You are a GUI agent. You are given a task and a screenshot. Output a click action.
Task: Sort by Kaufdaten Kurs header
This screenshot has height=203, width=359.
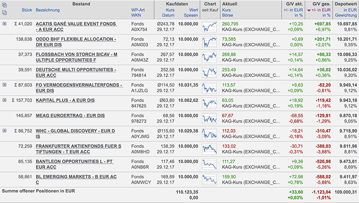point(170,10)
